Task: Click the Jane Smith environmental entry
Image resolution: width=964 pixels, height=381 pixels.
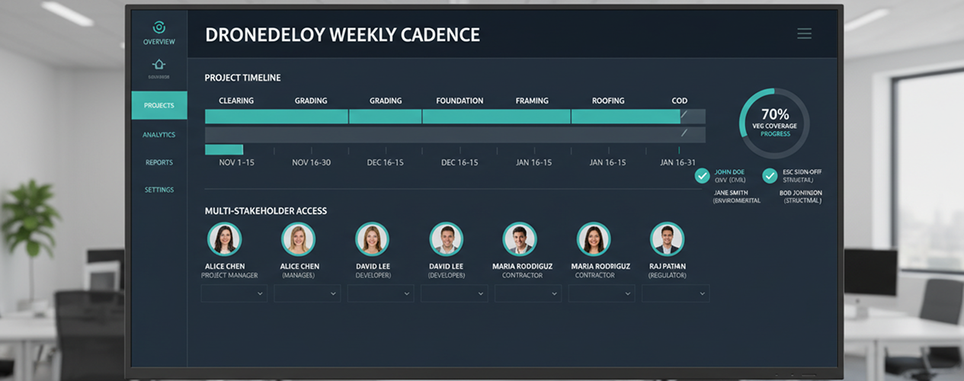Action: pos(736,197)
